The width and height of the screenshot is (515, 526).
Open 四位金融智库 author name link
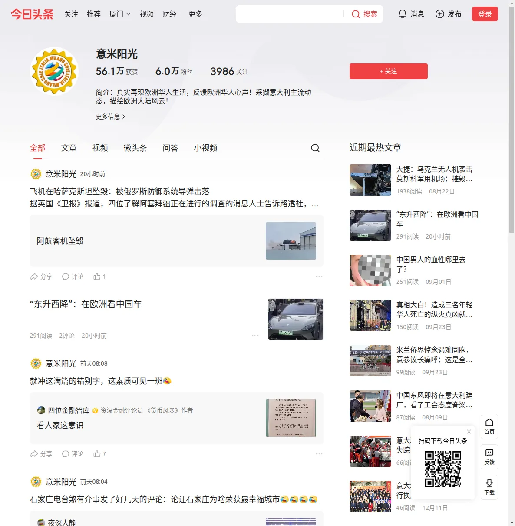click(69, 410)
